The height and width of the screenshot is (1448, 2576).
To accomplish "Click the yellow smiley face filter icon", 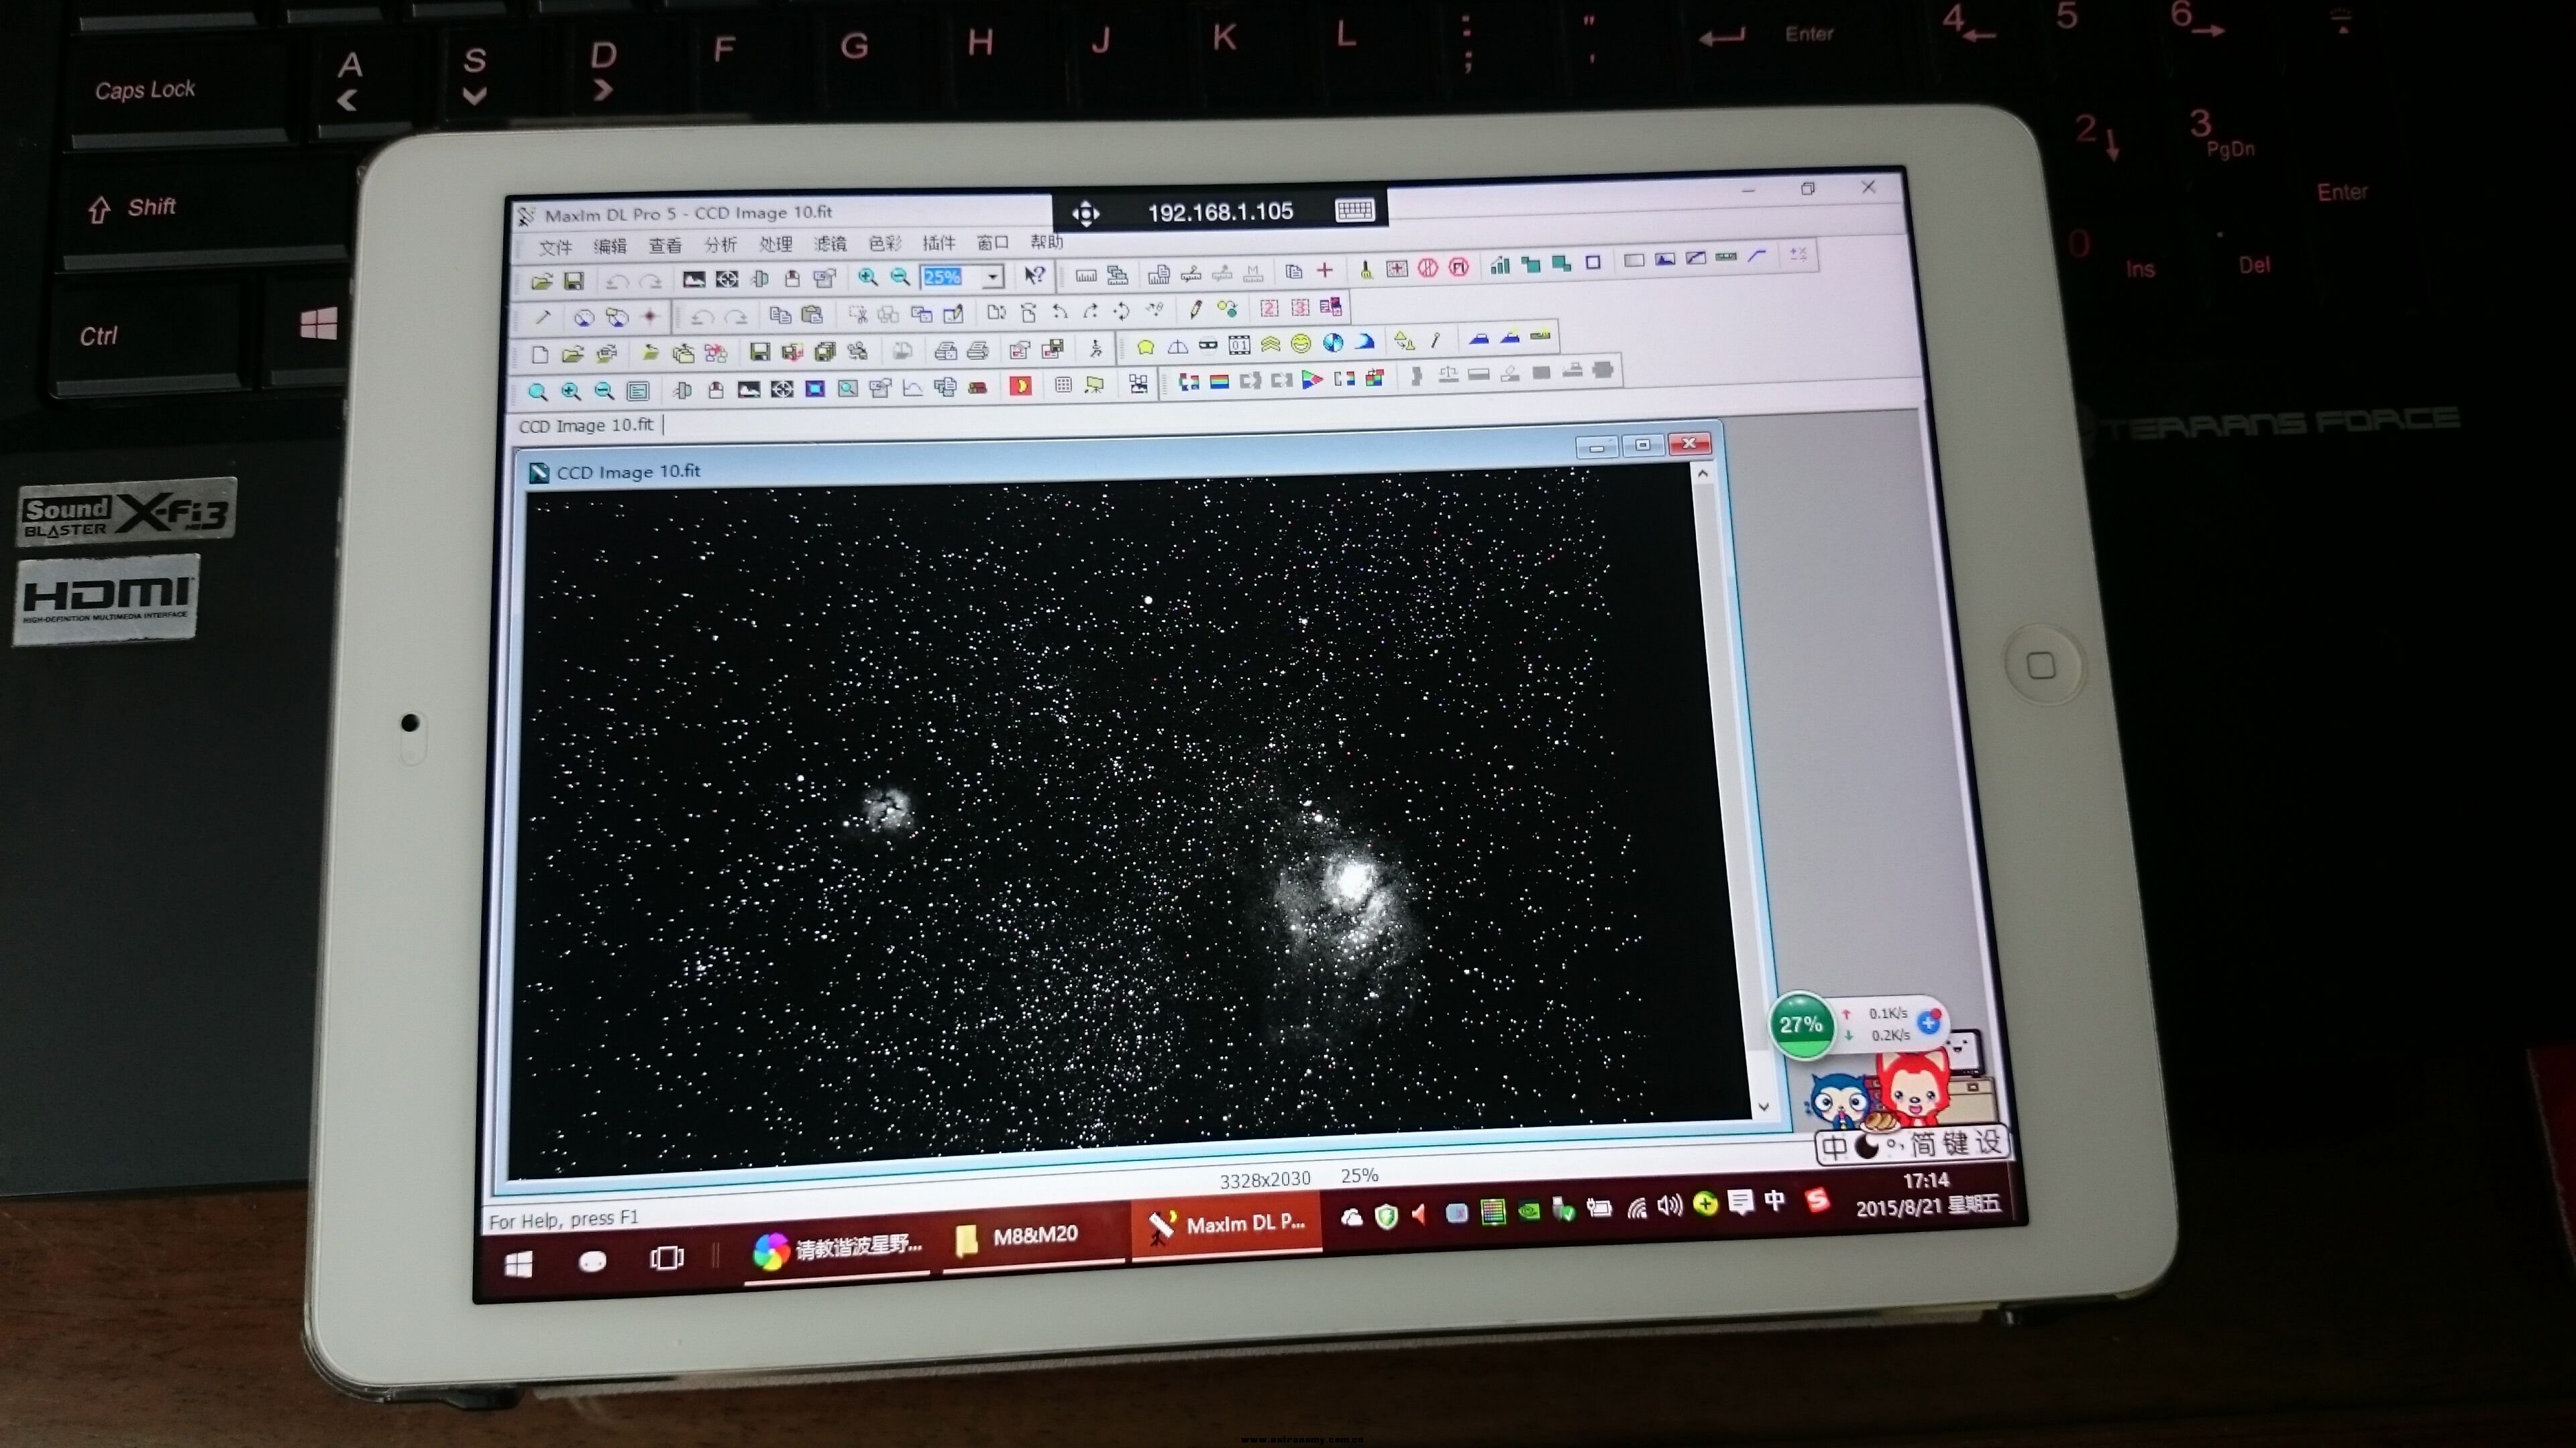I will [1301, 344].
